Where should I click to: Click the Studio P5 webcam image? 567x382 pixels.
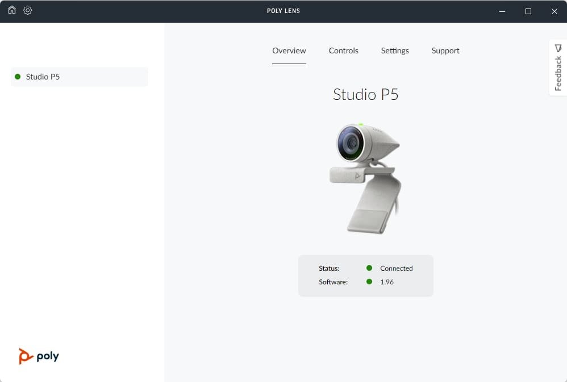click(x=365, y=177)
